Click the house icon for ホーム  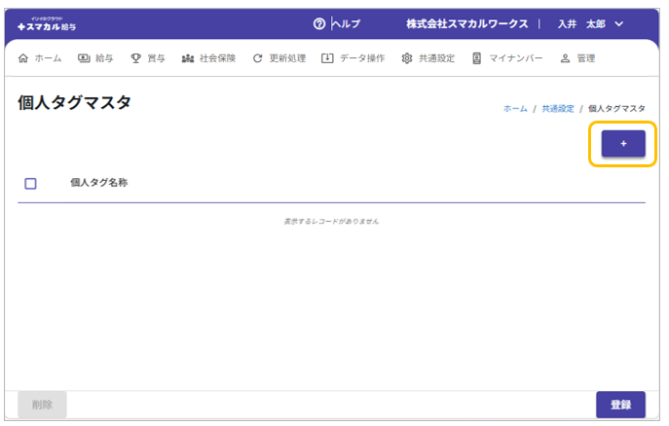tap(23, 58)
